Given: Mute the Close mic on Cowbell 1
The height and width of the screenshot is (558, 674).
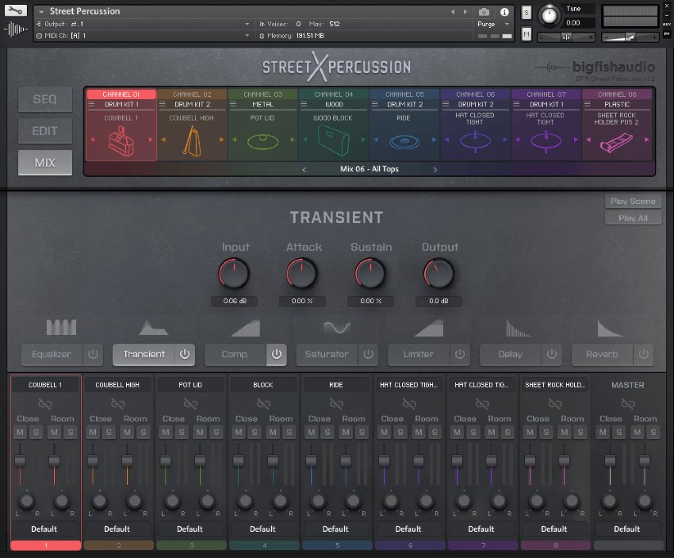Looking at the screenshot, I should pos(20,432).
